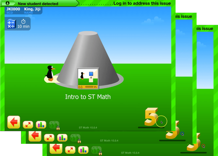The image size is (218, 156).
Task: Click JiJi the penguin beside the cone
Action: point(50,73)
